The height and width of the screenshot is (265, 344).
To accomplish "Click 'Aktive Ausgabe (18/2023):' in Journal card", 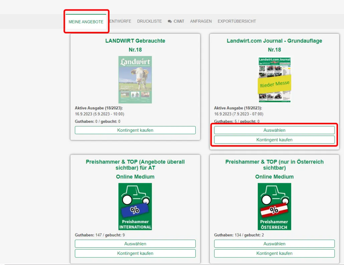I will click(x=238, y=108).
